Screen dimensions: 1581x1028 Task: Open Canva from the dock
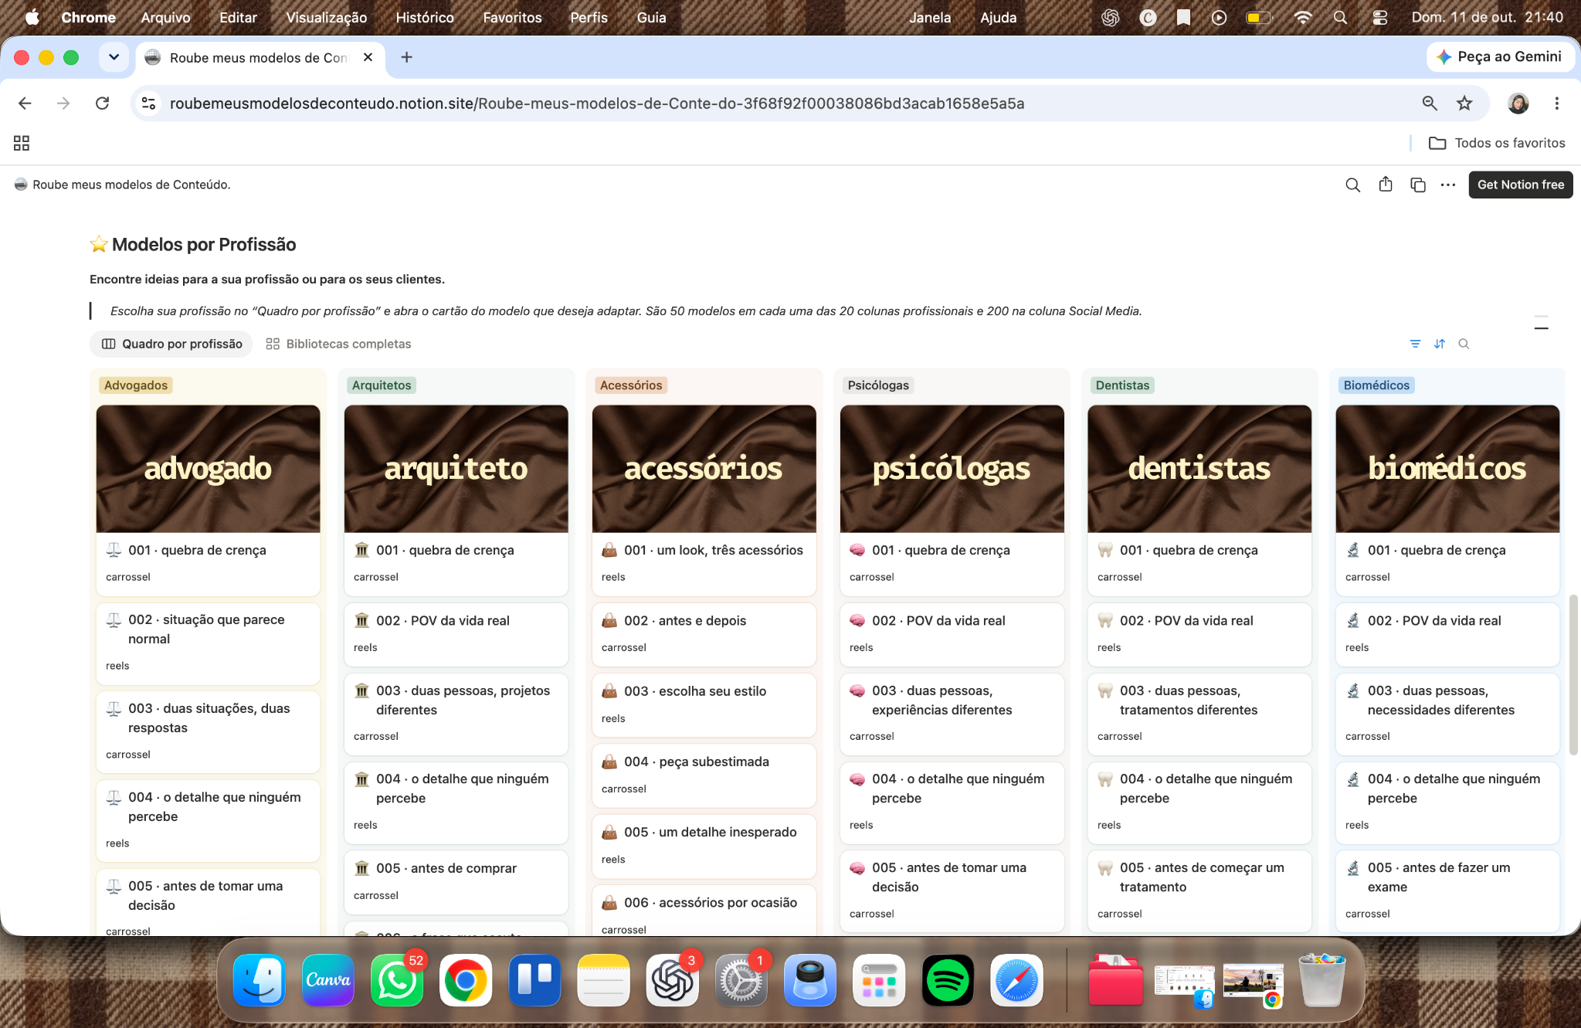(328, 980)
